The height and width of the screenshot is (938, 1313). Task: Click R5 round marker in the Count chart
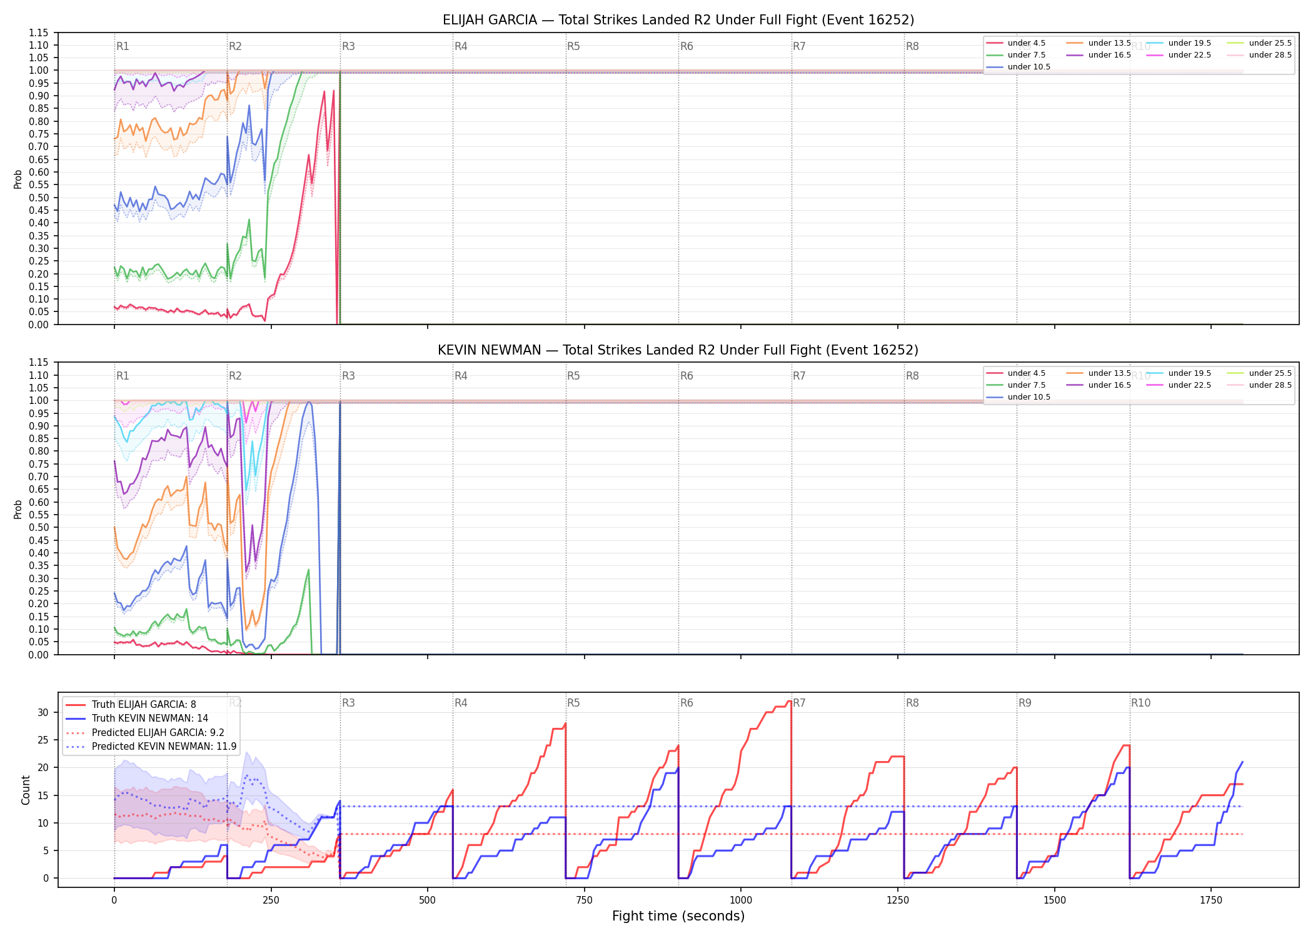tap(573, 703)
